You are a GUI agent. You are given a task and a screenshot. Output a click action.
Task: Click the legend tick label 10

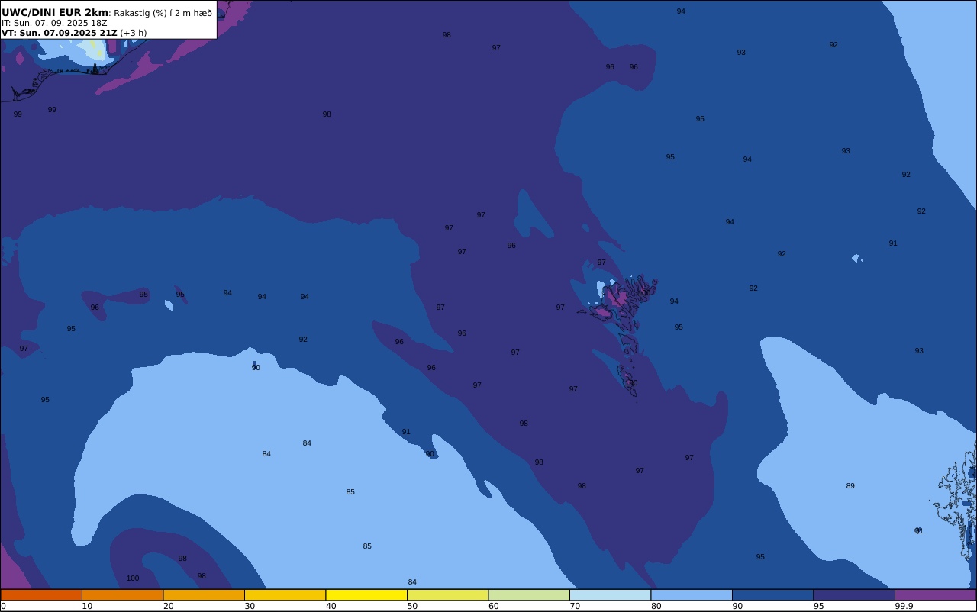click(87, 606)
